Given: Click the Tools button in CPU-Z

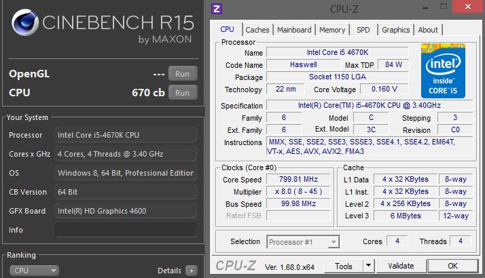Looking at the screenshot, I should pyautogui.click(x=344, y=266).
